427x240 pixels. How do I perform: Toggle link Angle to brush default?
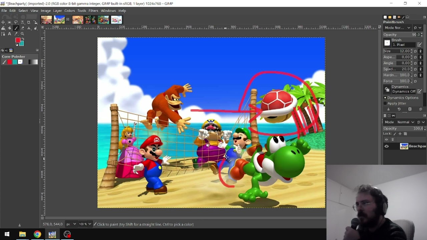pyautogui.click(x=420, y=63)
